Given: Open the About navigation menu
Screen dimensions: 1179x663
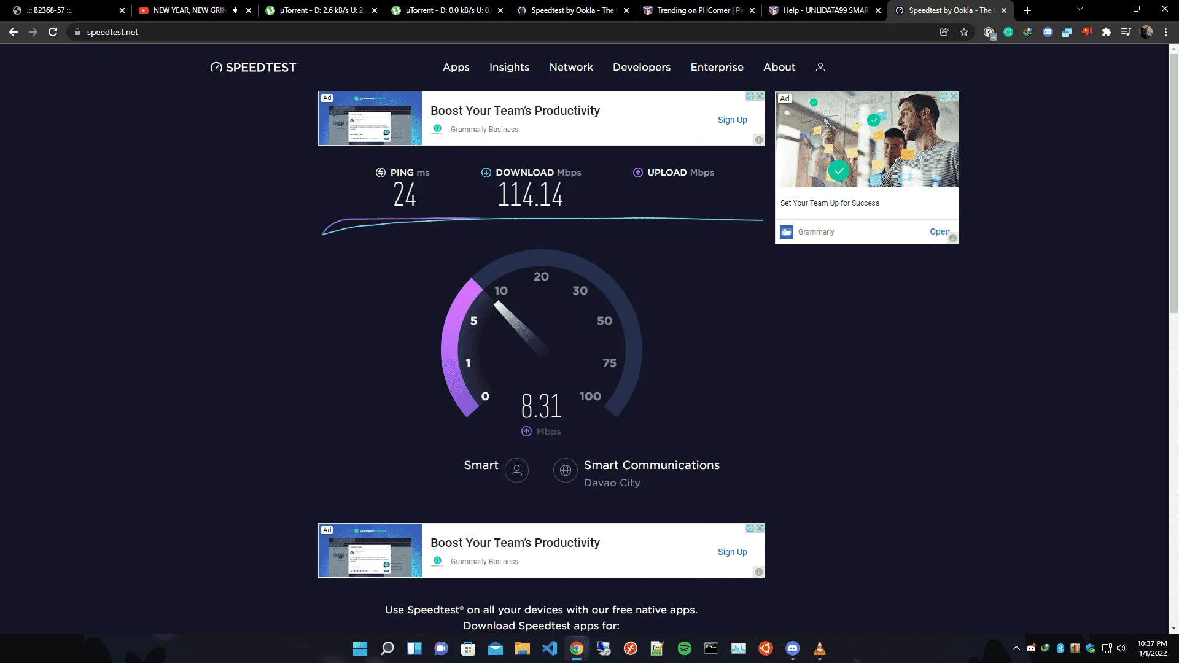Looking at the screenshot, I should (x=779, y=67).
